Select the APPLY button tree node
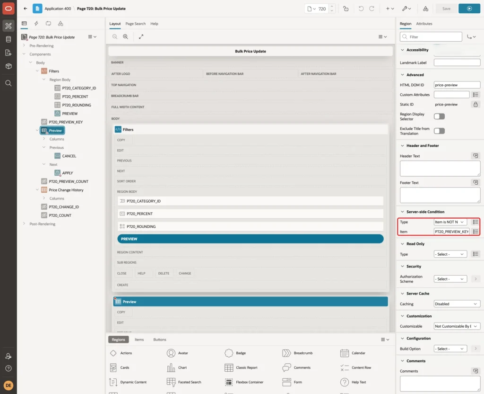Screen dimensions: 484x394 coord(67,173)
